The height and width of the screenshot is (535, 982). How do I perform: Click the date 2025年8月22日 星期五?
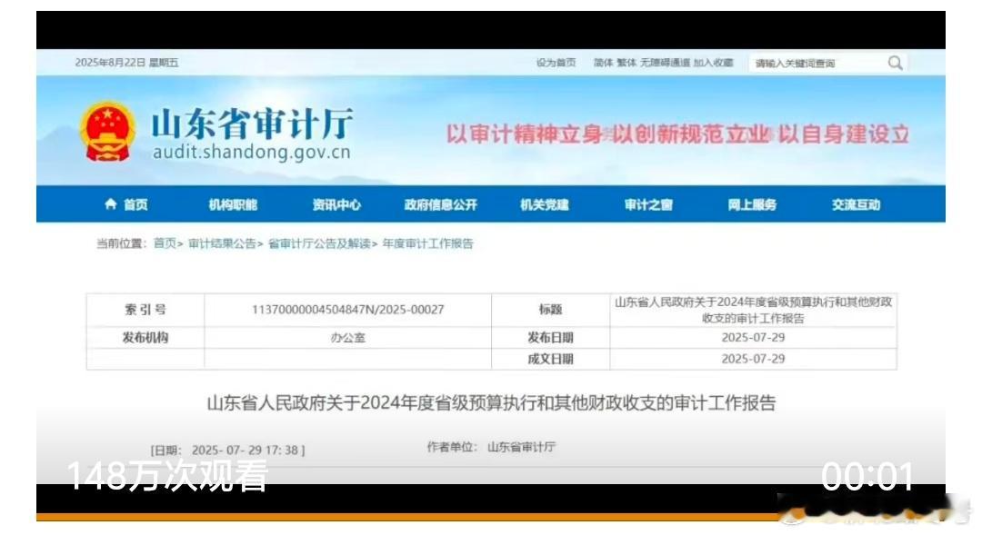[x=126, y=63]
